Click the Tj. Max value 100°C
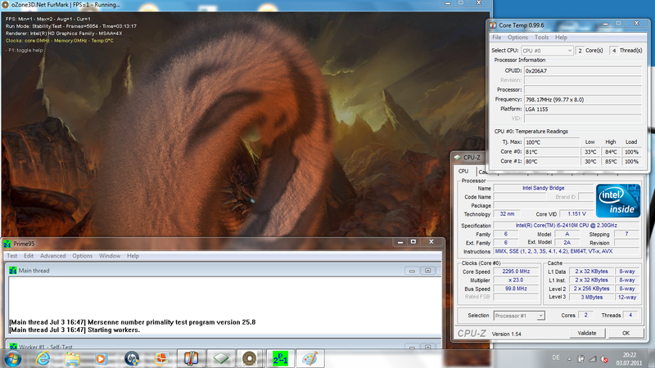Screen dimensions: 655x368 coord(552,141)
